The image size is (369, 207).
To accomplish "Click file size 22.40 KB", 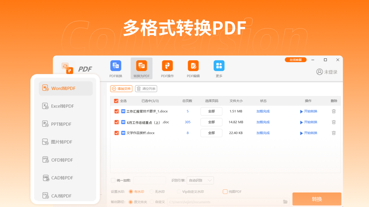I will tap(236, 133).
